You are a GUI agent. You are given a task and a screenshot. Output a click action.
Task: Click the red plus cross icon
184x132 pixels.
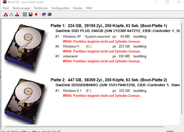[x=36, y=14]
